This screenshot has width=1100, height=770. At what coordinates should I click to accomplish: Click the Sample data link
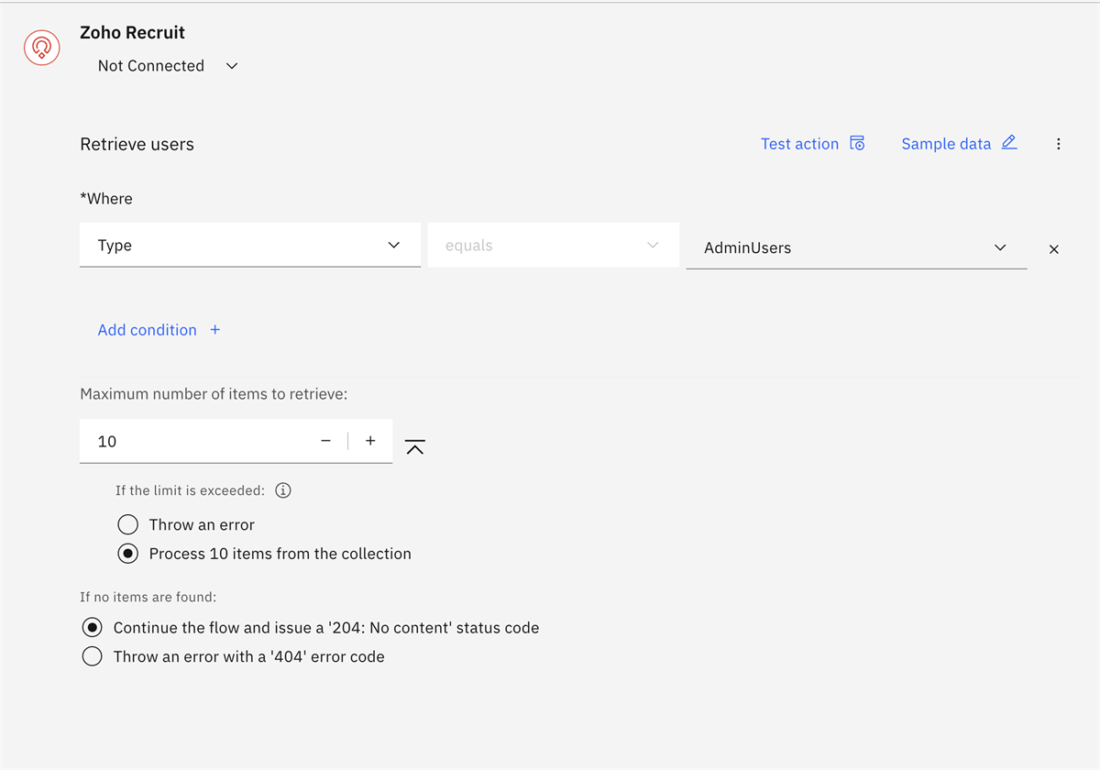point(946,144)
